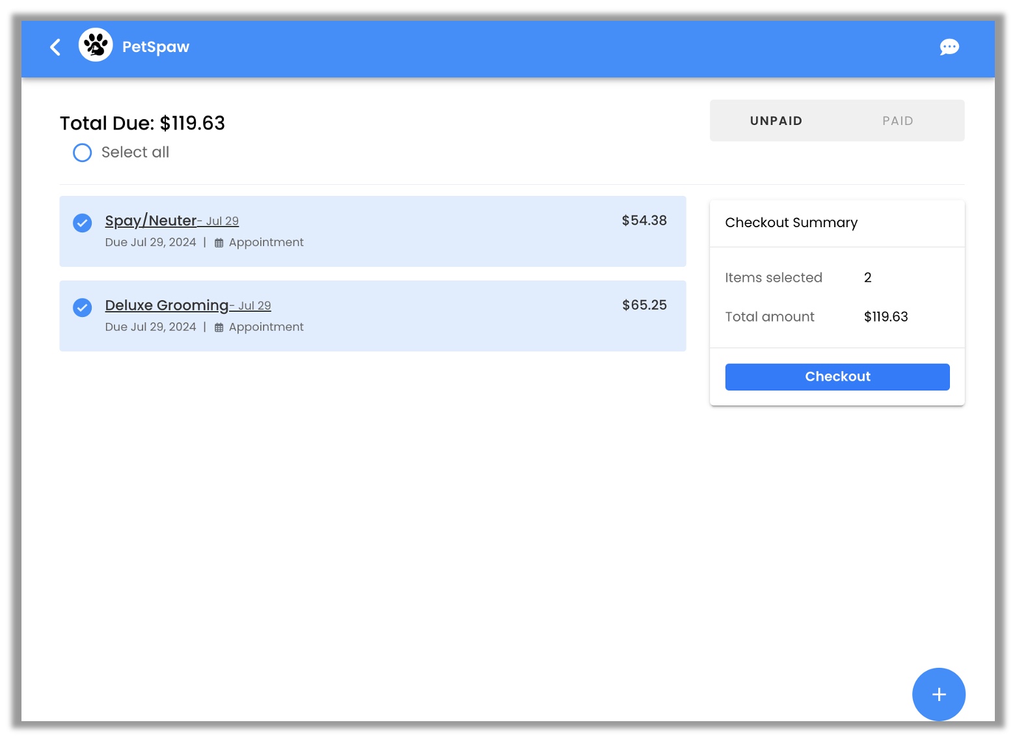Click the PetSpaw title text
The image size is (1015, 742).
point(156,47)
